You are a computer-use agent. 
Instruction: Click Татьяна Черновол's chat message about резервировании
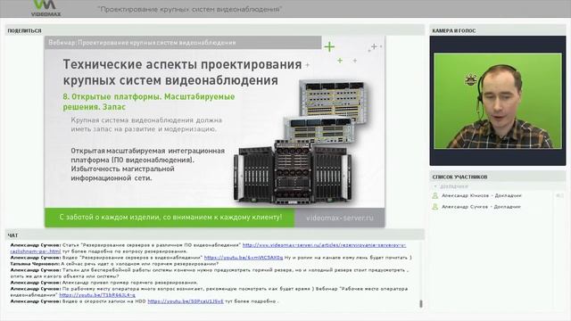tap(114, 264)
